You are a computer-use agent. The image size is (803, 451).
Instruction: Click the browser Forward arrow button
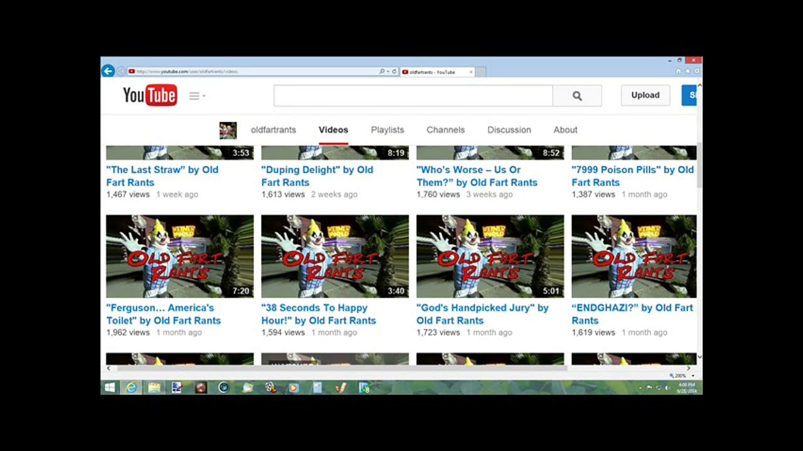121,71
